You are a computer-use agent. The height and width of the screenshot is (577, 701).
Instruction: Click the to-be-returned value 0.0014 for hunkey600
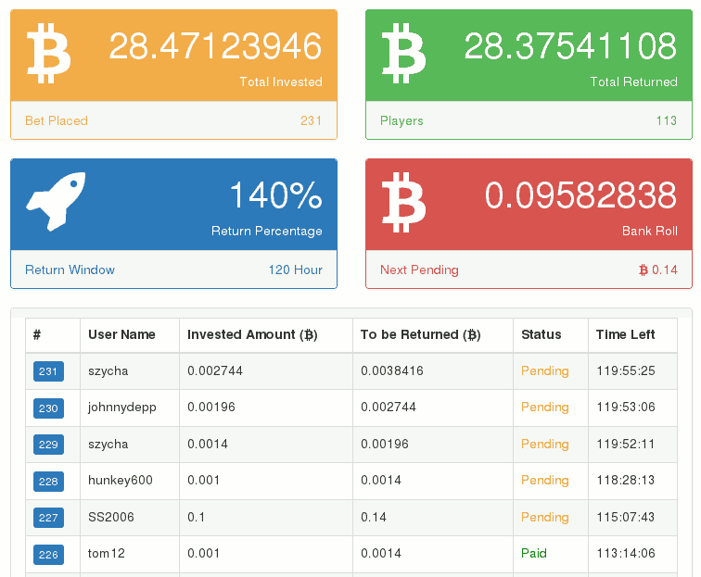pos(381,481)
